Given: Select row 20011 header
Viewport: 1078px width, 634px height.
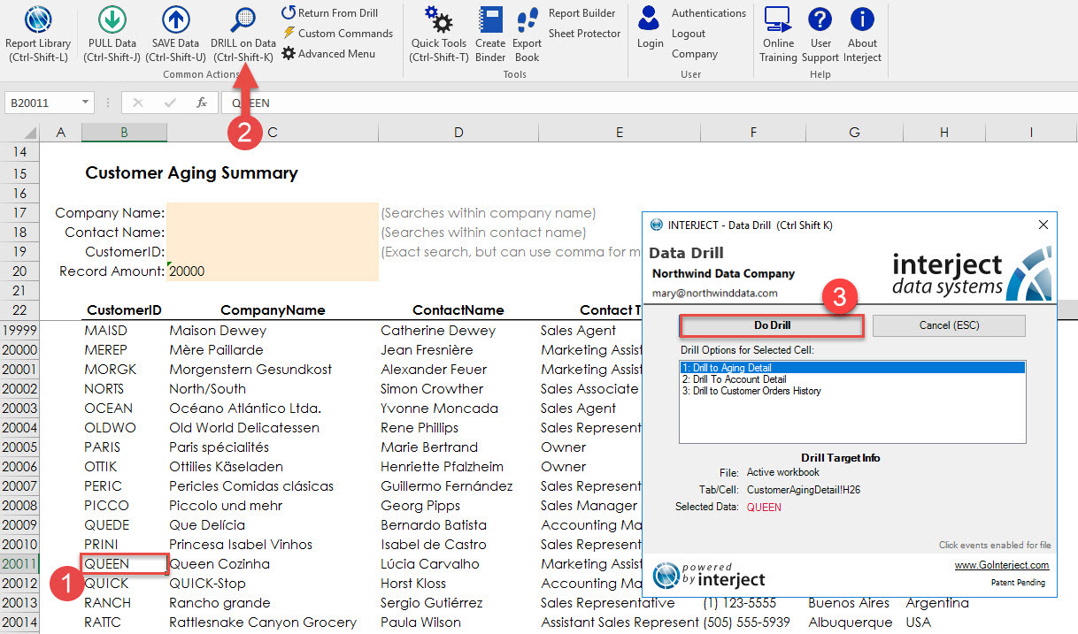Looking at the screenshot, I should tap(19, 563).
